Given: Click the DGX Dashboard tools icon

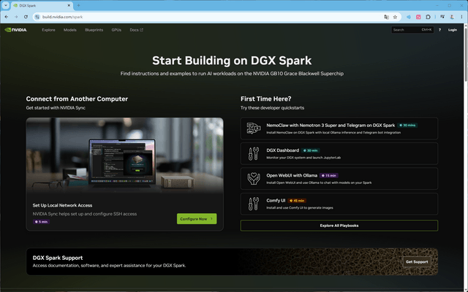Looking at the screenshot, I should click(x=254, y=154).
